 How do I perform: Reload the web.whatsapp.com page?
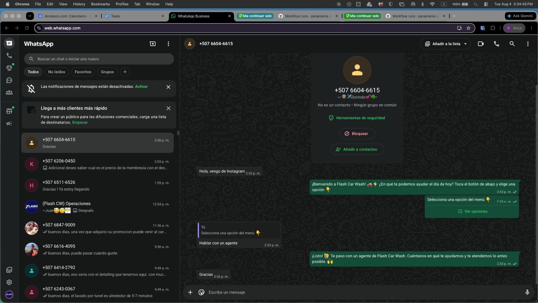coord(27,28)
